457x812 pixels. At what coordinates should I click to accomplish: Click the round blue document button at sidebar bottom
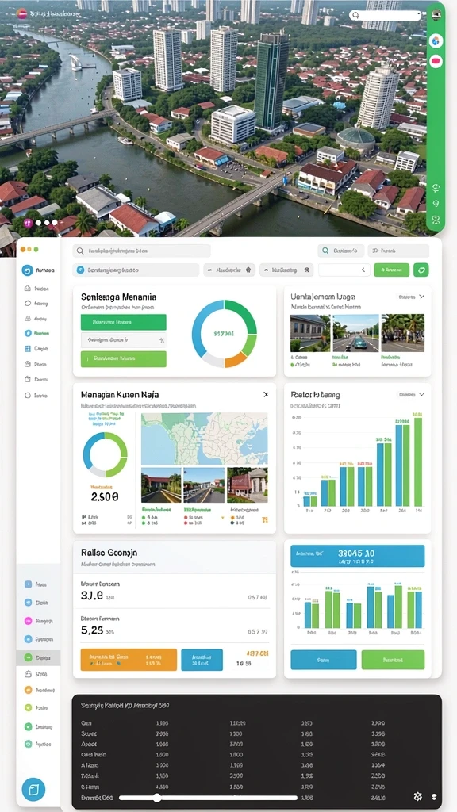click(33, 790)
